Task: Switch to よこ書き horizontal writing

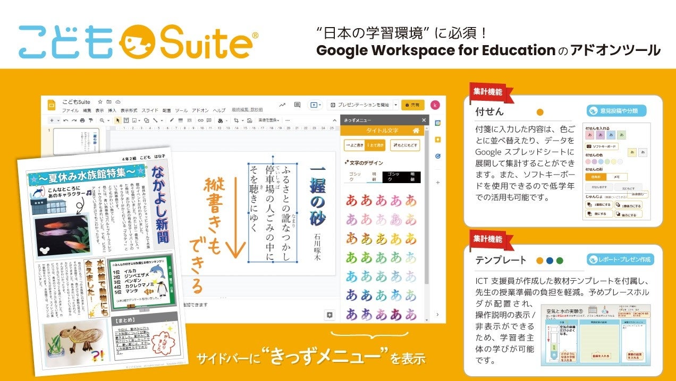Action: pos(354,145)
